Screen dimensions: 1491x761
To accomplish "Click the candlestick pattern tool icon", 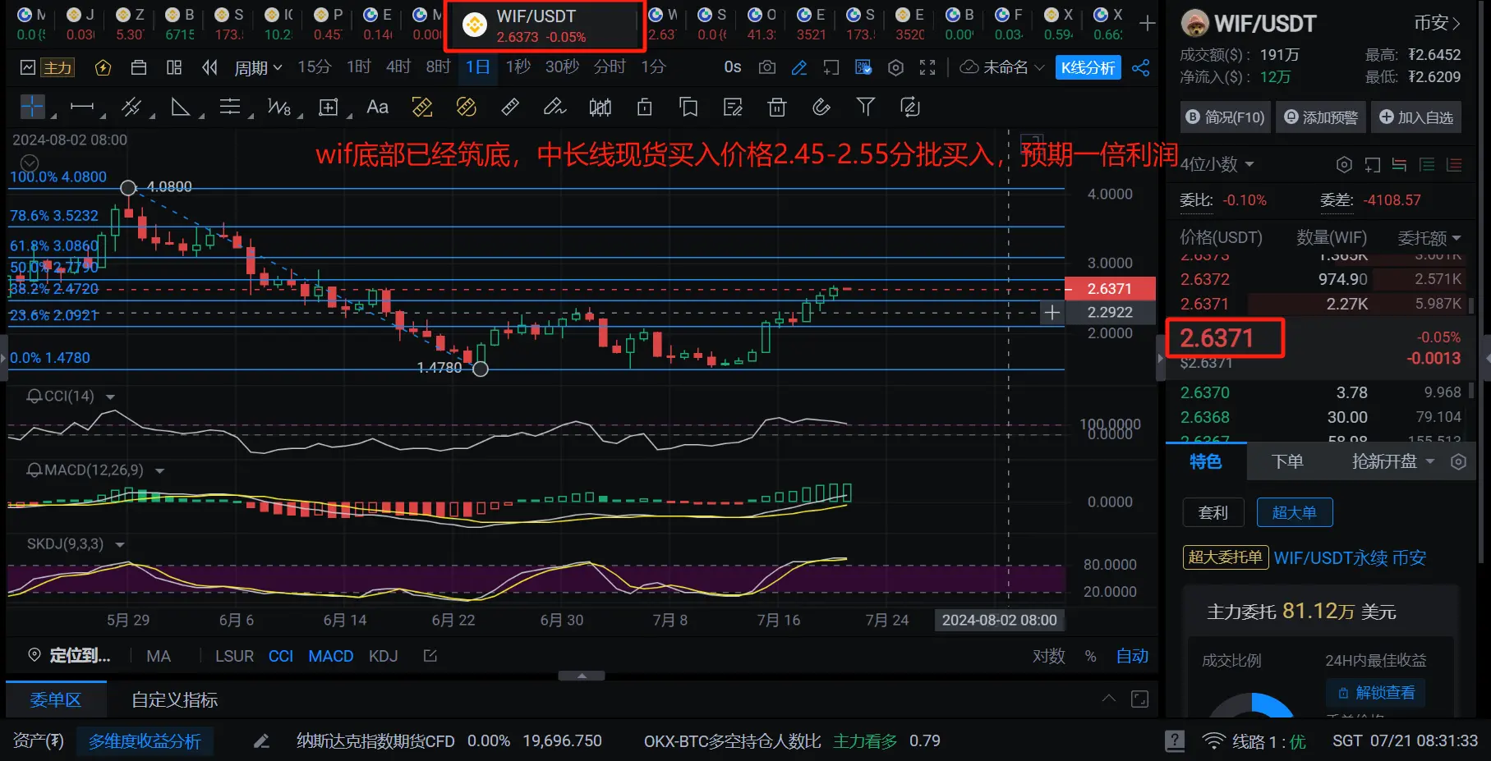I will click(600, 107).
